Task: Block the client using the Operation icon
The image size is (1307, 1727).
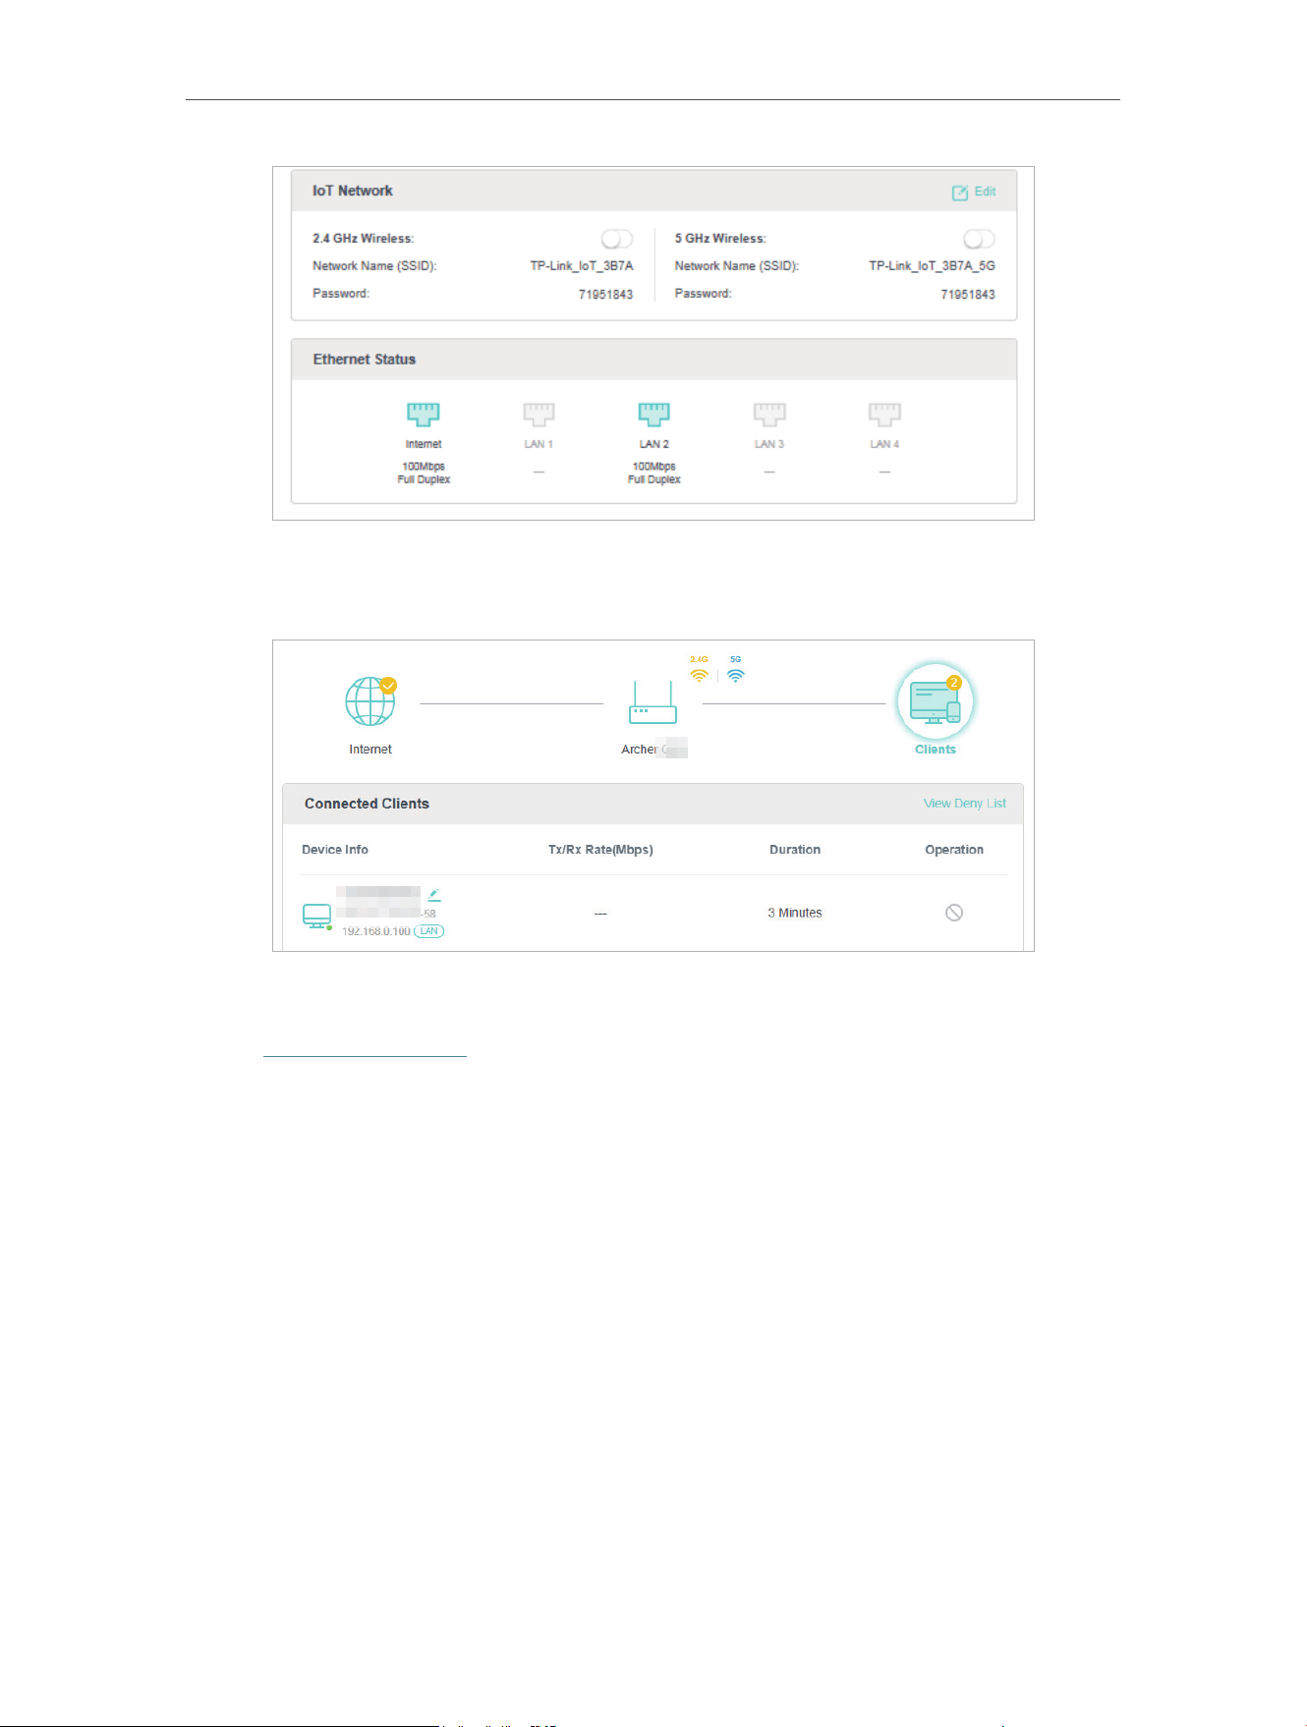Action: coord(954,913)
